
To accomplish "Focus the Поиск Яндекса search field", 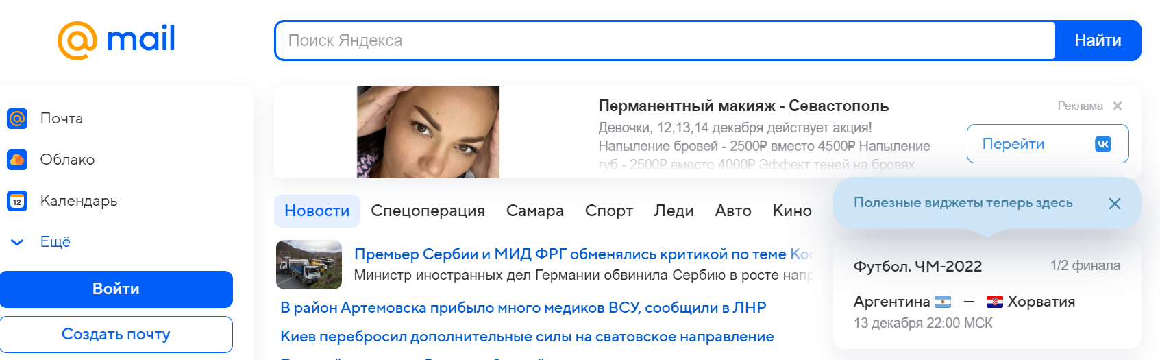I will point(665,40).
